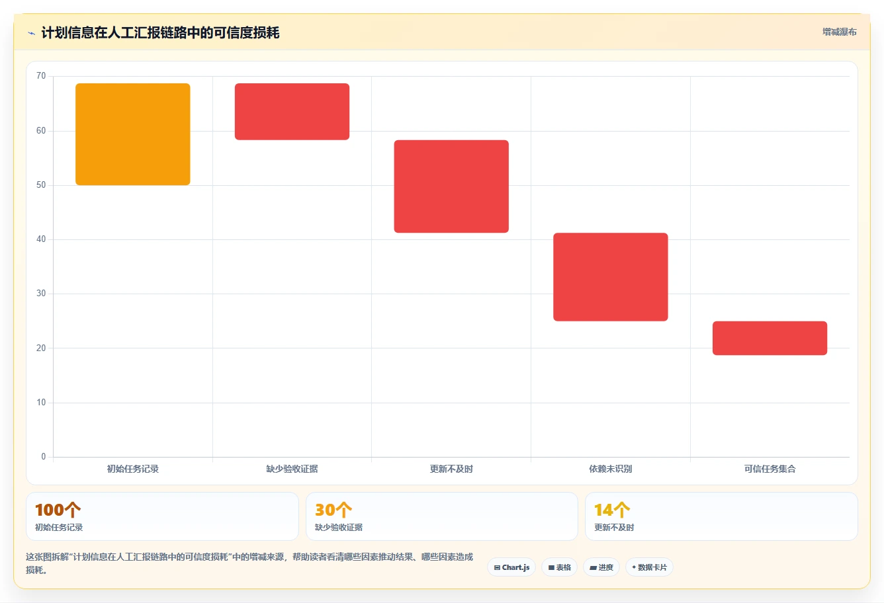This screenshot has width=884, height=603.
Task: Click the 进度 tag chip
Action: click(x=601, y=567)
